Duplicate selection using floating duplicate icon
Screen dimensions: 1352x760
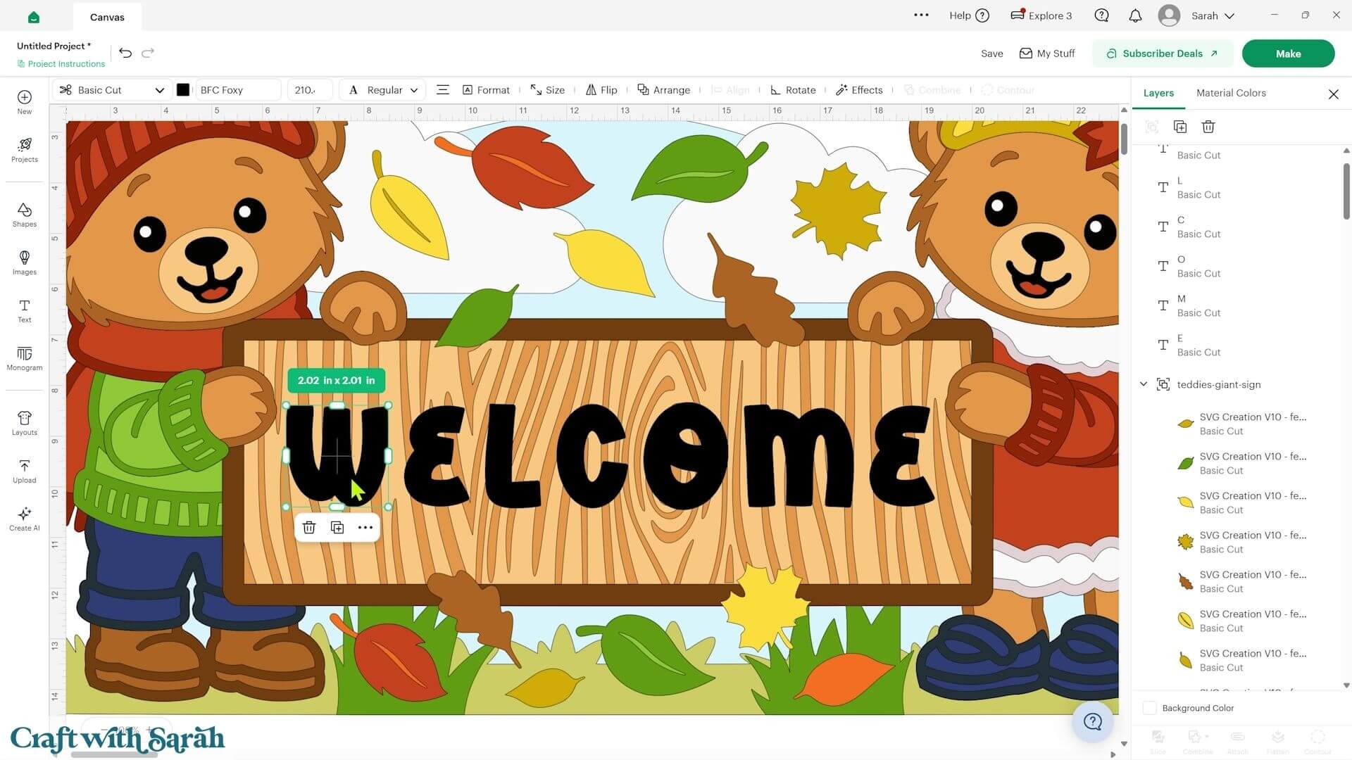pos(337,527)
